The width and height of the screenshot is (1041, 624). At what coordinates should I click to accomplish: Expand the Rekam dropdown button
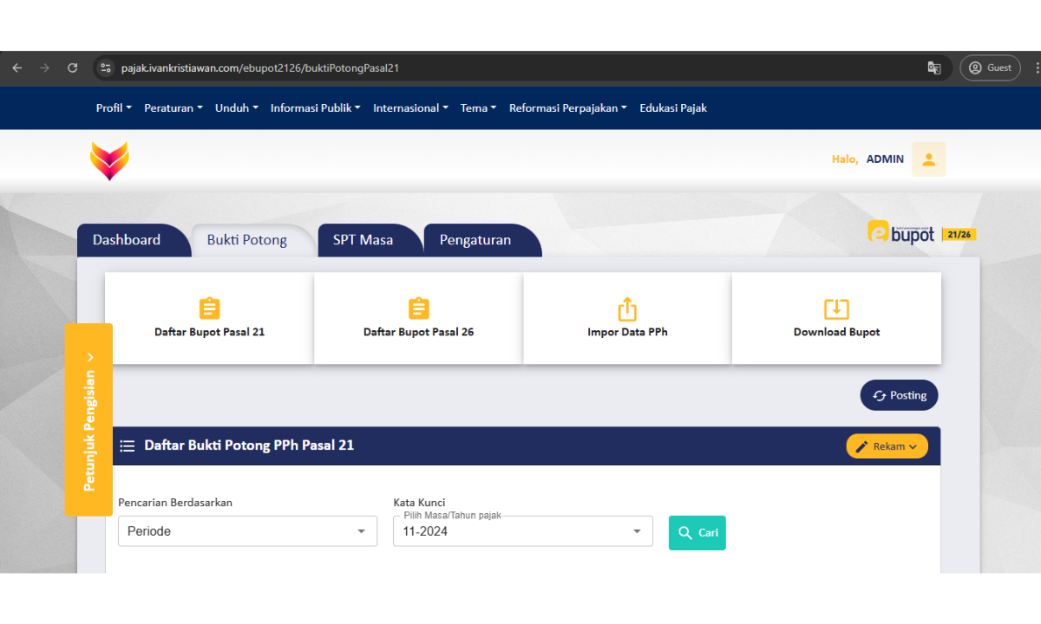pos(887,446)
